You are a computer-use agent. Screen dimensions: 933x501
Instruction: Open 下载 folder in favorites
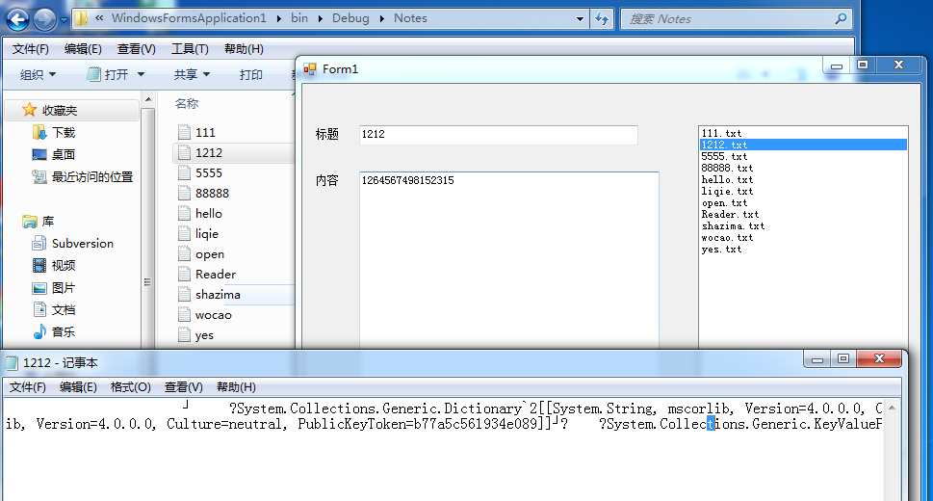pos(54,132)
